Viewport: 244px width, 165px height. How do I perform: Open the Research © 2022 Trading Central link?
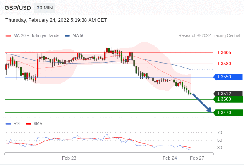209,36
